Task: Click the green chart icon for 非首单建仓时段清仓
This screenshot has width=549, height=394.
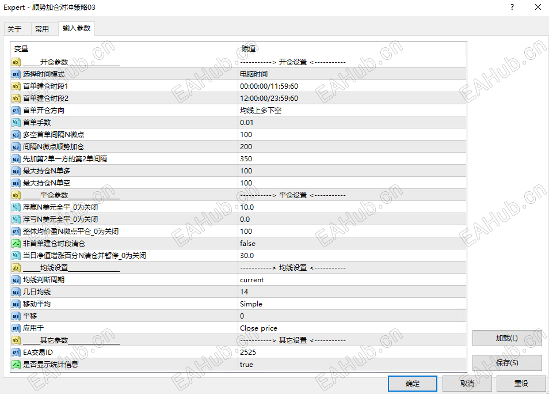Action: pos(16,243)
